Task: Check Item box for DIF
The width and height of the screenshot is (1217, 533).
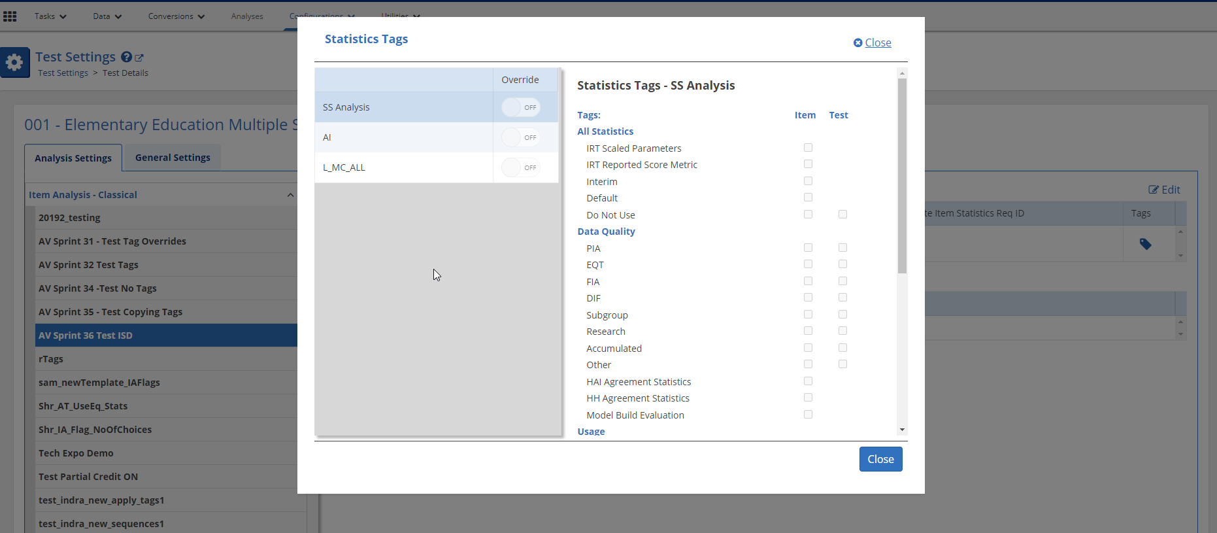Action: click(x=808, y=298)
